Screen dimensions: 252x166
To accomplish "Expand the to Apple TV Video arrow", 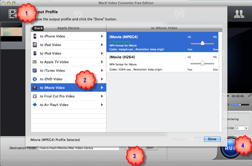I will coord(102,62).
